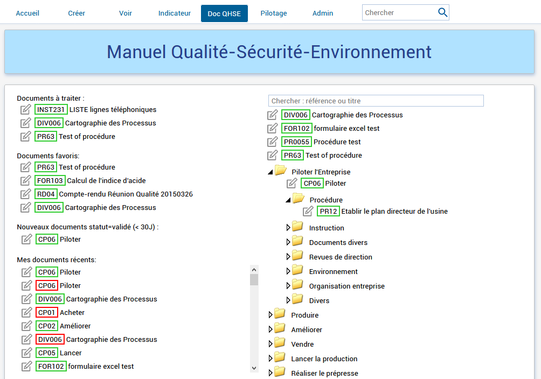Click the Améliorer folder icon in tree
The width and height of the screenshot is (541, 379).
pyautogui.click(x=280, y=328)
